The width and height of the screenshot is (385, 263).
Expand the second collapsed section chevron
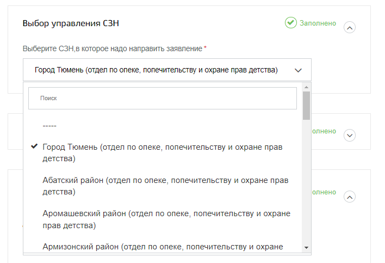pos(350,135)
